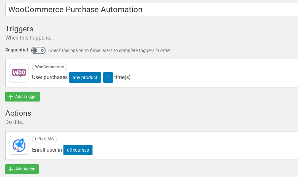Click the Sequential option description text
Screen dimensions: 298x177
click(110, 50)
